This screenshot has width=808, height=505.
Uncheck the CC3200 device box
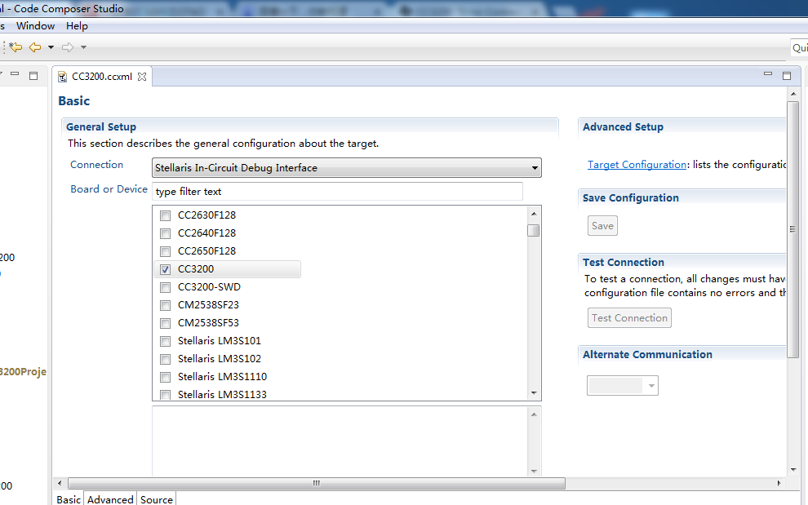(165, 269)
